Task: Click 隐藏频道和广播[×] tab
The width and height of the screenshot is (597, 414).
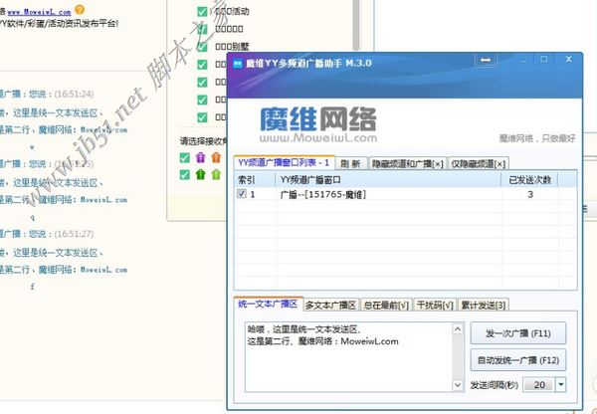Action: [407, 164]
